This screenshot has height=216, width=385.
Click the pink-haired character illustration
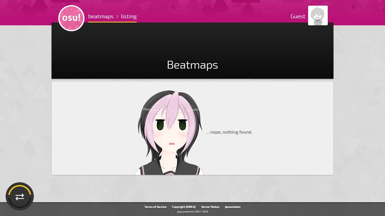(x=169, y=132)
